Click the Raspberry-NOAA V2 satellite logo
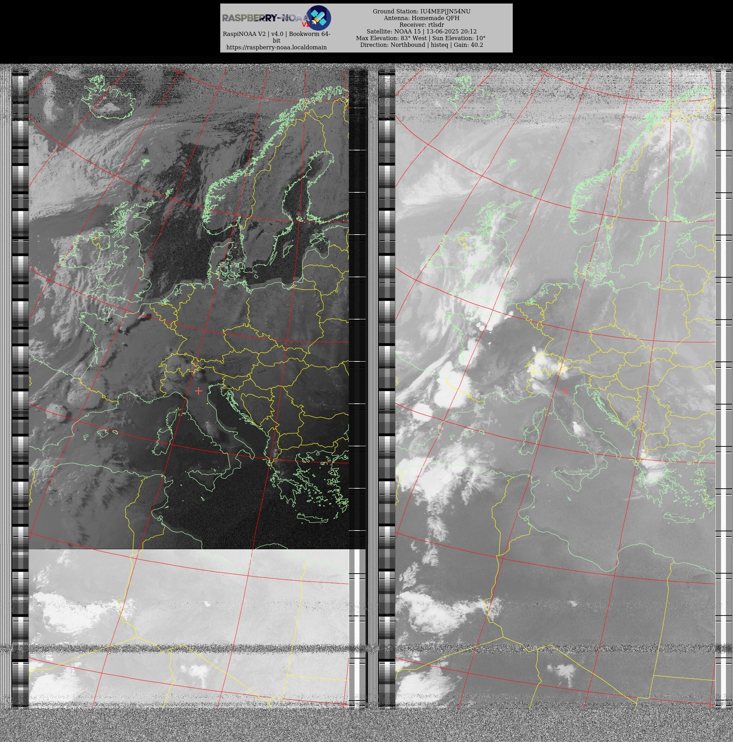Viewport: 733px width, 742px height. pyautogui.click(x=319, y=18)
